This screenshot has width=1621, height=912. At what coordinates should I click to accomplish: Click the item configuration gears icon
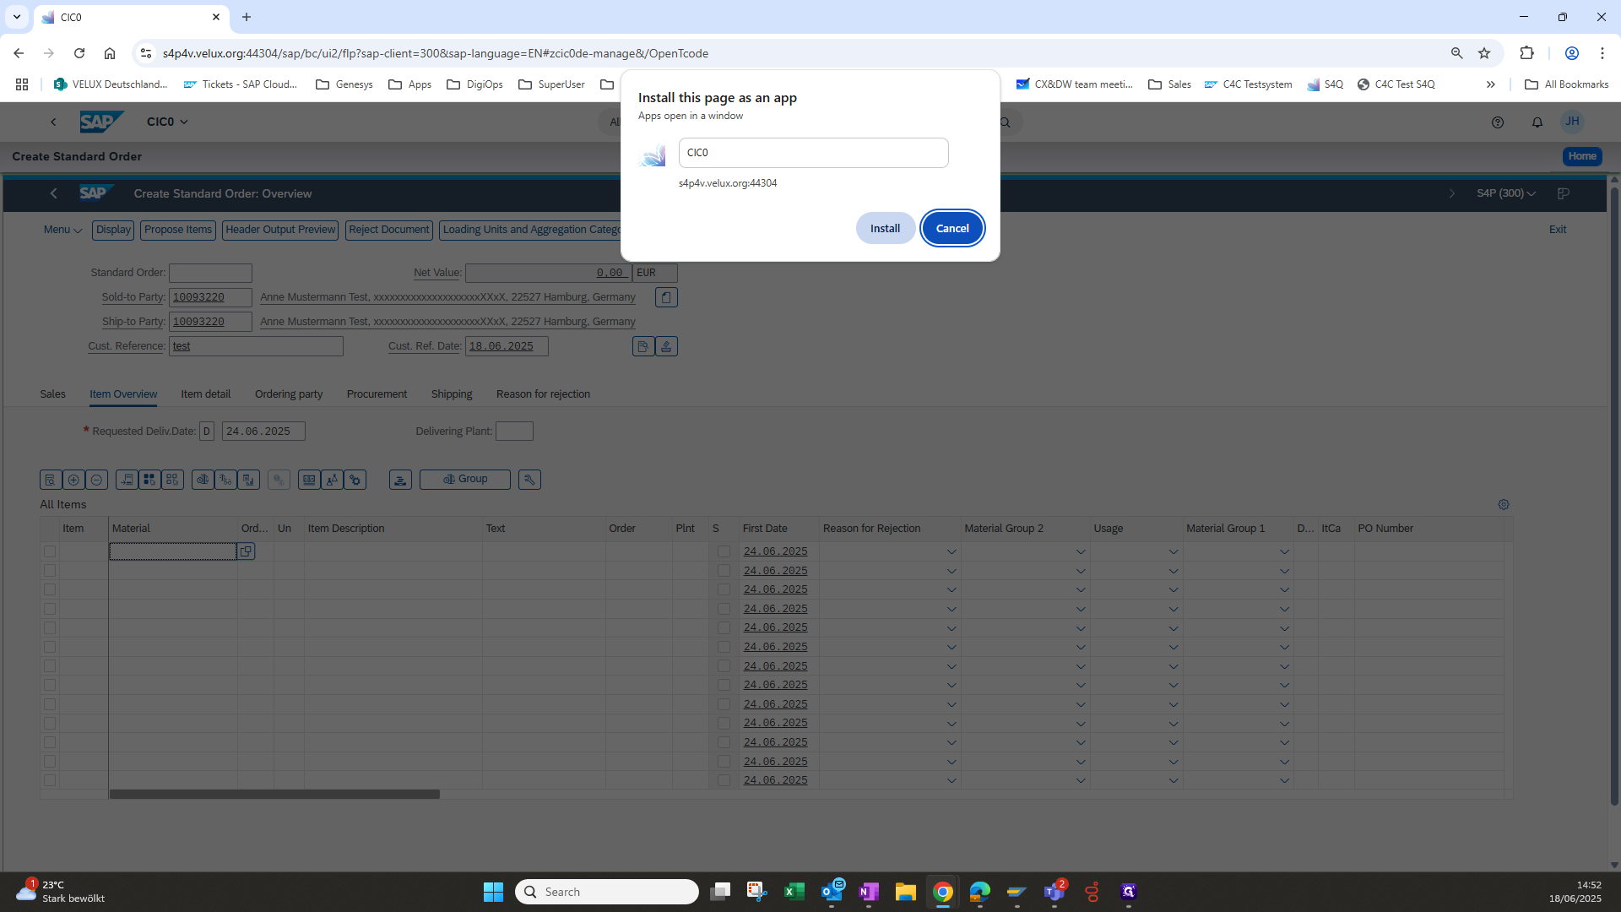(x=355, y=480)
